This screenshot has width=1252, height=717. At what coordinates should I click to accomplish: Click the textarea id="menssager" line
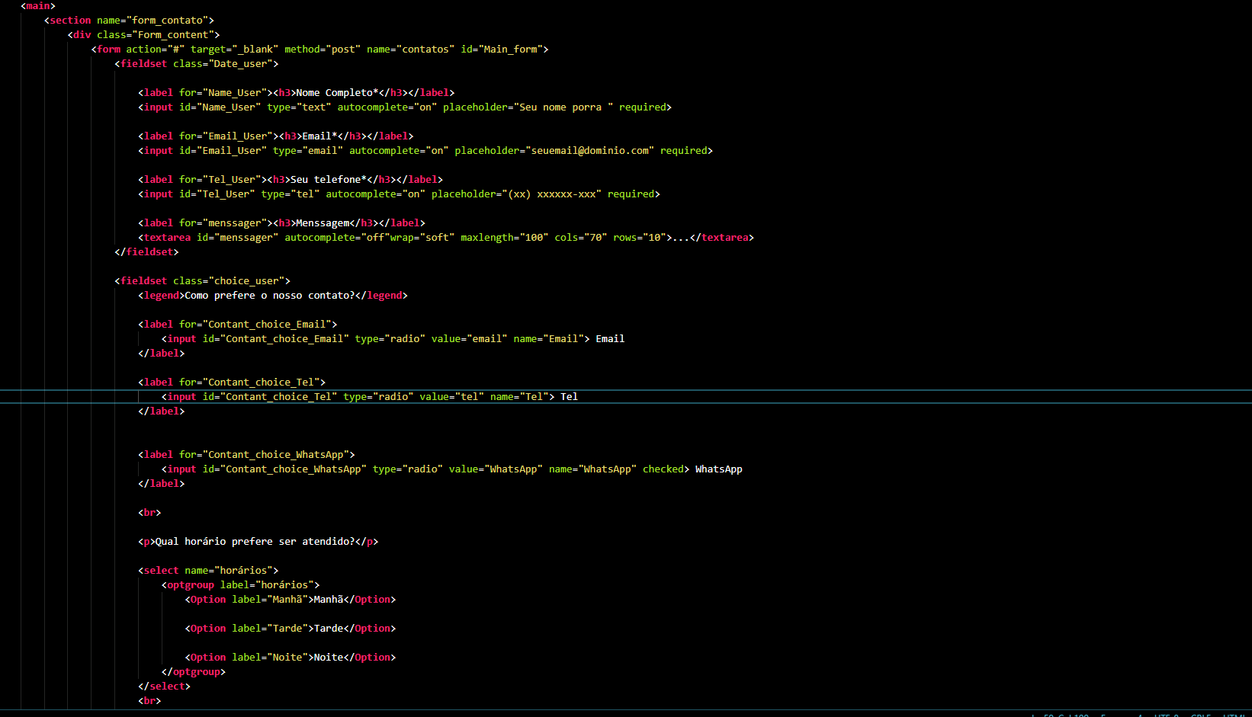point(446,238)
